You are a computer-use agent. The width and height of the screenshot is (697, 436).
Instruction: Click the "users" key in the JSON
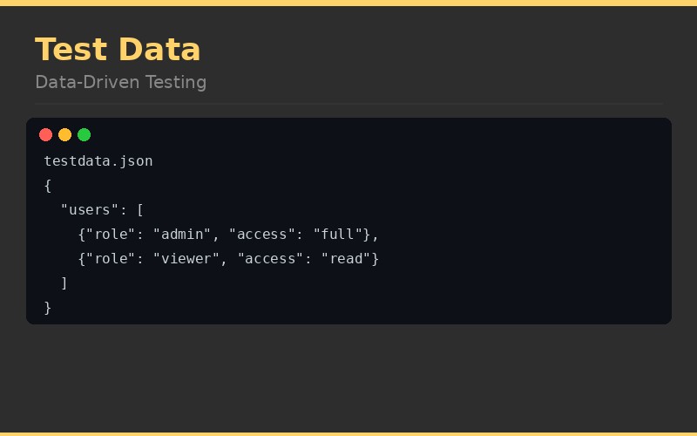(90, 210)
